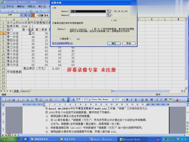Select cell A15 平均销售额
Viewport: 189px width, 142px height.
14,72
